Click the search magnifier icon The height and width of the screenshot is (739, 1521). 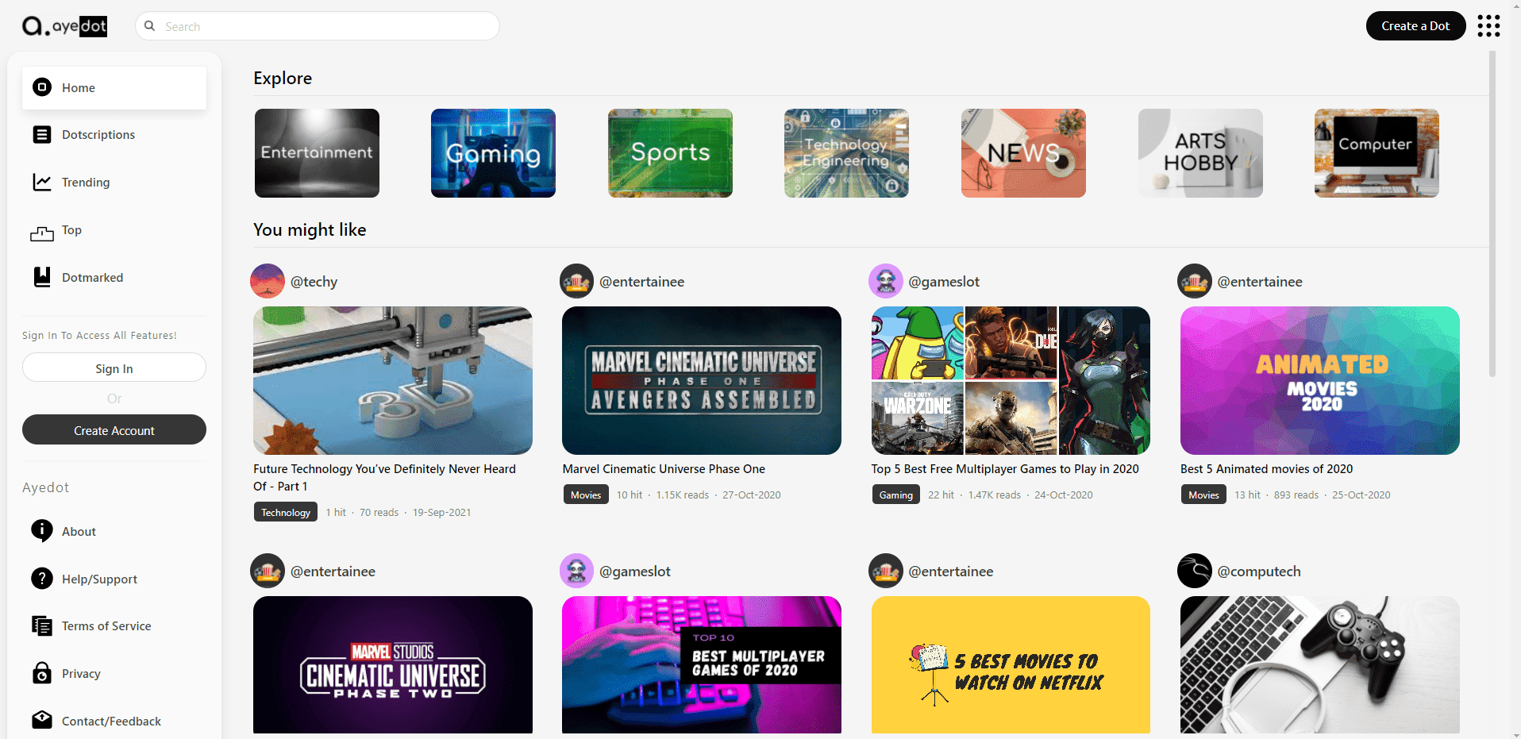(149, 26)
